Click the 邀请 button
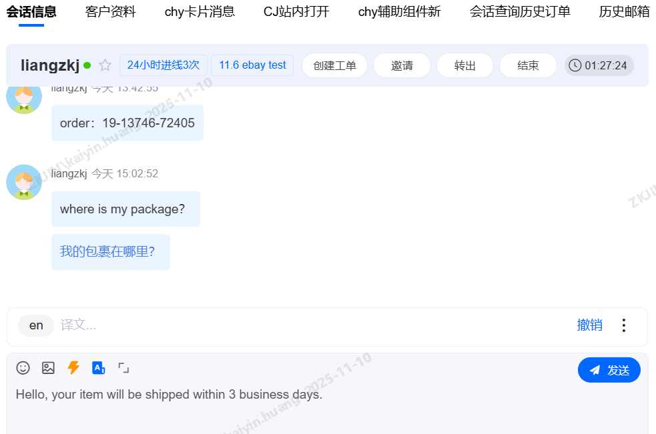 (402, 65)
